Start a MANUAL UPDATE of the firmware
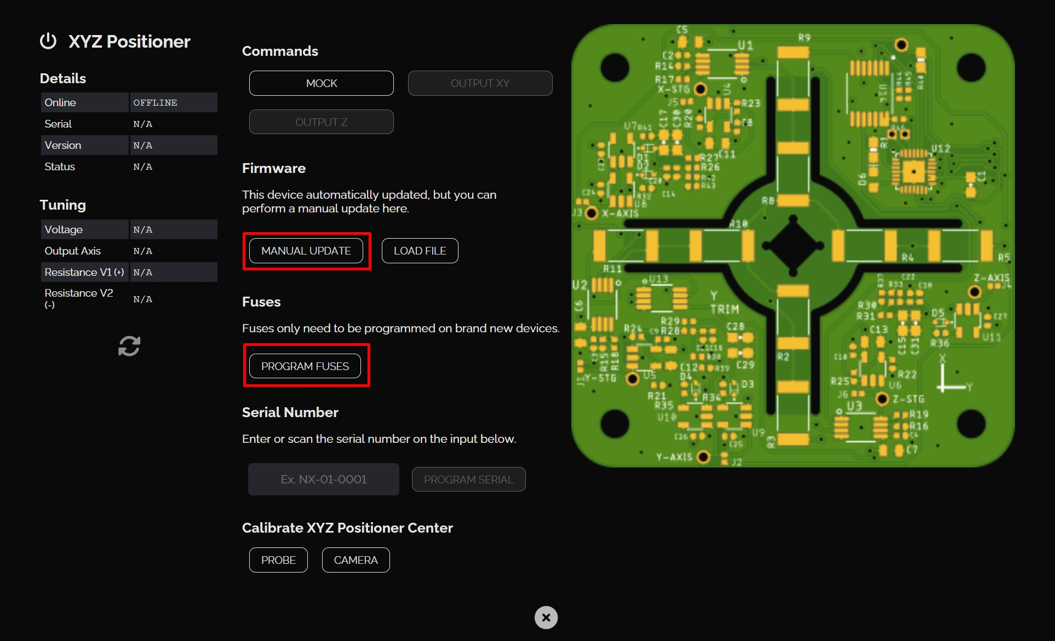1055x641 pixels. click(306, 251)
